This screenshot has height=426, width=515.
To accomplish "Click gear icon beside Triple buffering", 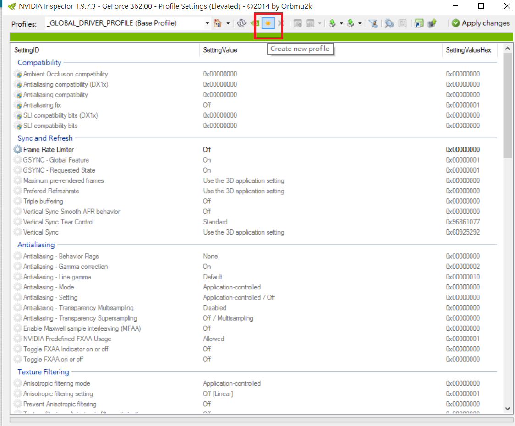I will 18,201.
